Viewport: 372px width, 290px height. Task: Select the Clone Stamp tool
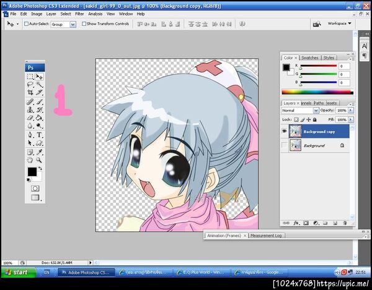tap(30, 110)
